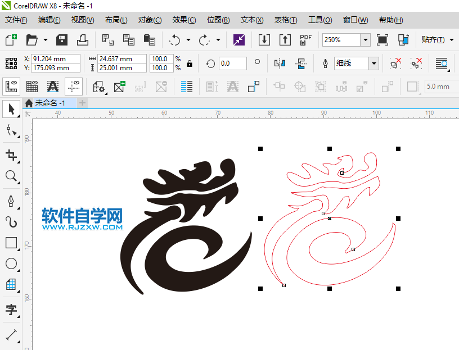Screen dimensions: 459x350
Task: Activate the Crop tool
Action: 11,156
